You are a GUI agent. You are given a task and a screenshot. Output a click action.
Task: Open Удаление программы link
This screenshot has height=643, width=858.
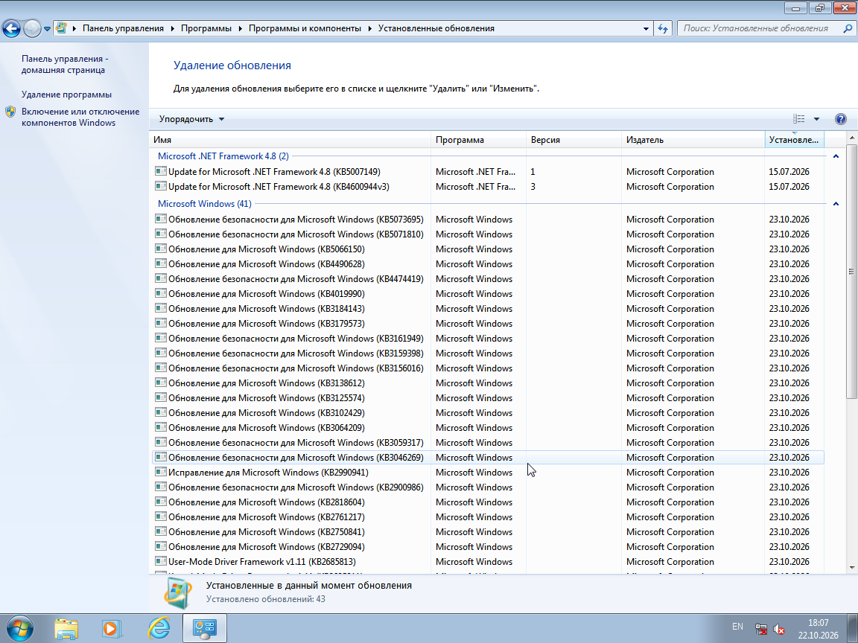click(x=66, y=95)
